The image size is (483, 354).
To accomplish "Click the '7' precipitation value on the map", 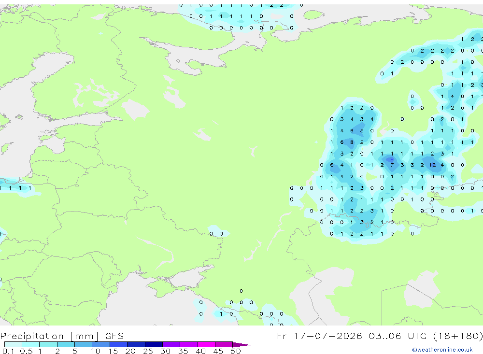I will pos(392,165).
